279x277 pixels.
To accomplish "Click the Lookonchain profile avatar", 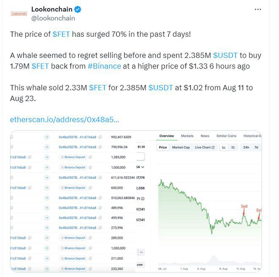I will tap(19, 14).
